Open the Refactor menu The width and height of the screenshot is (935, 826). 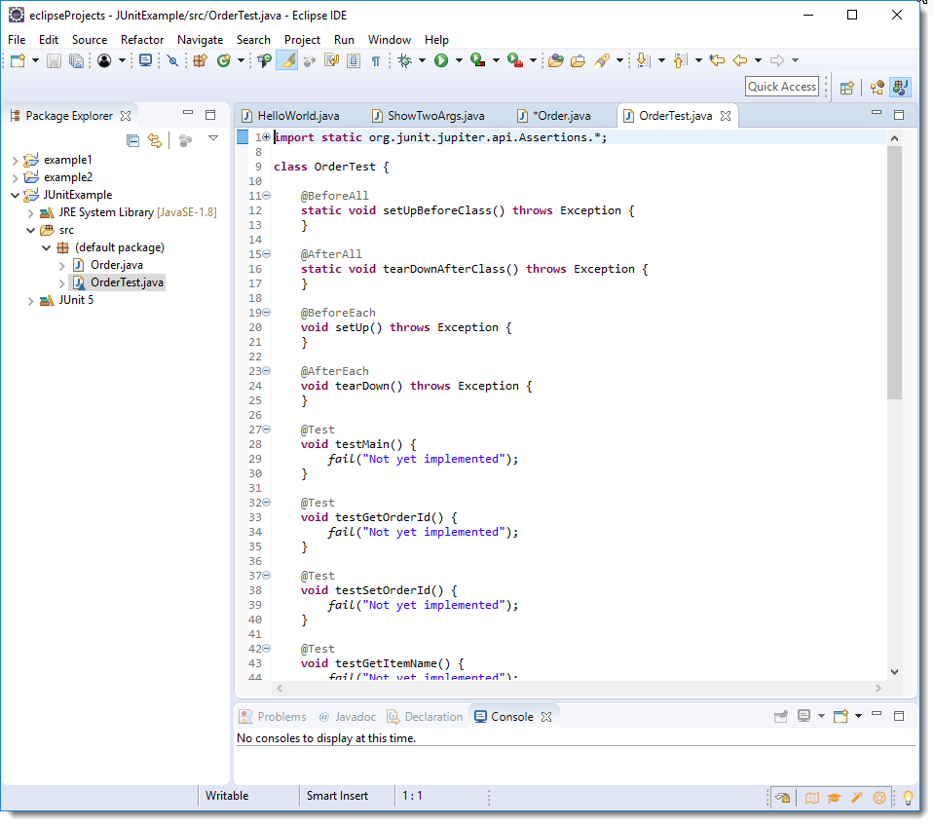click(142, 40)
